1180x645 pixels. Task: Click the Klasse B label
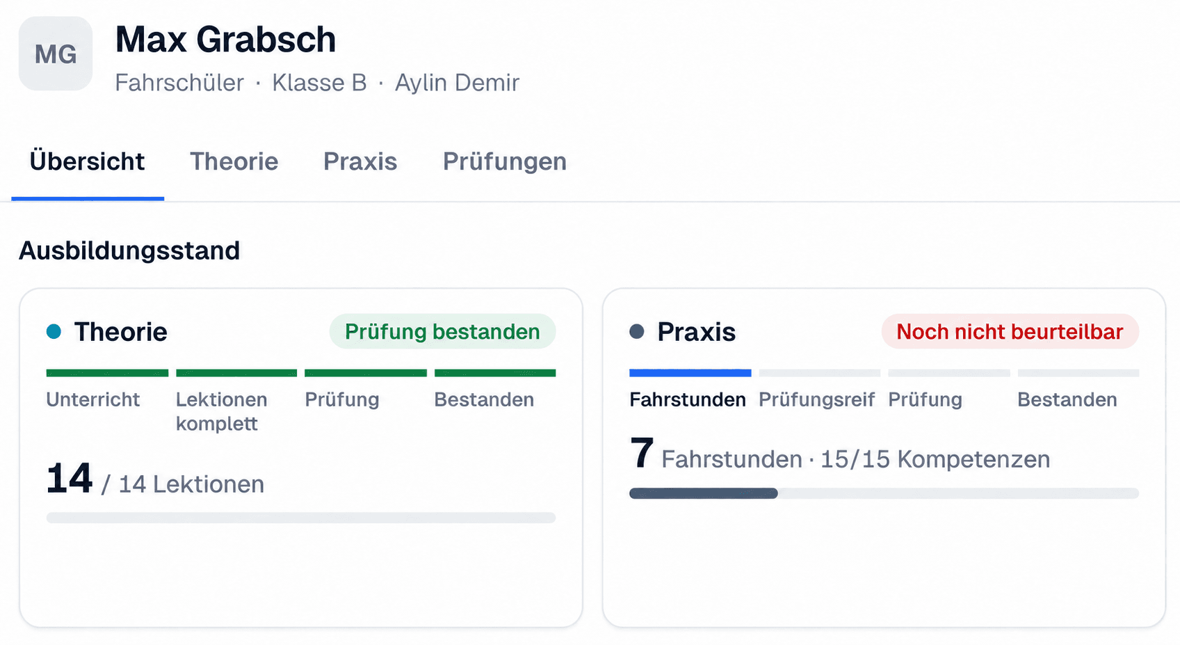click(319, 83)
